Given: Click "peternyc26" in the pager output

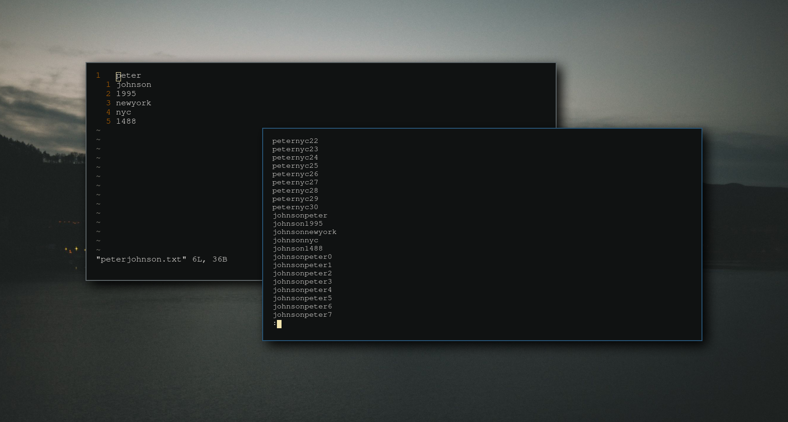Looking at the screenshot, I should [x=295, y=174].
